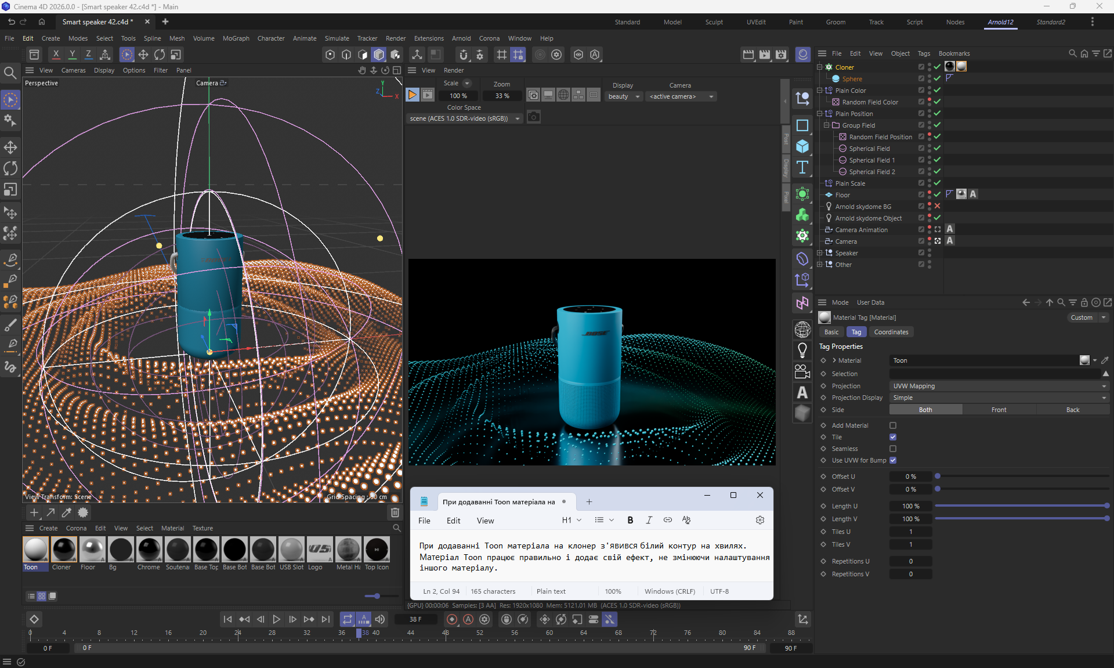The height and width of the screenshot is (668, 1114).
Task: Select the Chrome material thumbnail
Action: [149, 549]
